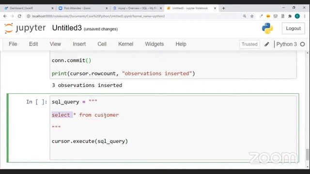Click the Pocket shield extension icon
Viewport: 310px width, 174px height.
[x=276, y=16]
